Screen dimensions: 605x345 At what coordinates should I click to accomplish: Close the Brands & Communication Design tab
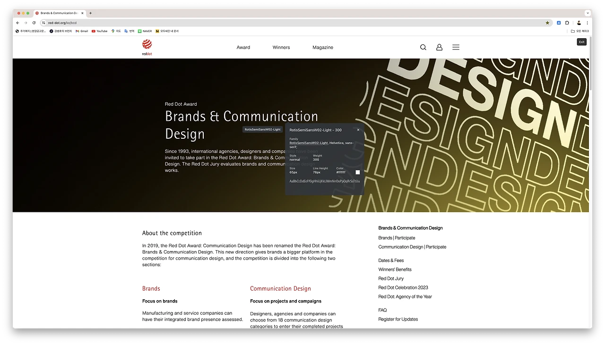(x=82, y=13)
